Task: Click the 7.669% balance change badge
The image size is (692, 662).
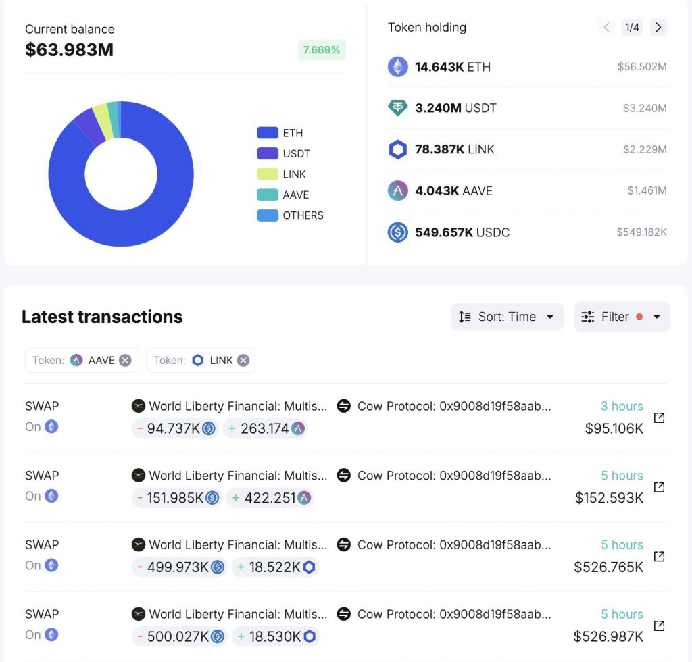Action: tap(322, 50)
